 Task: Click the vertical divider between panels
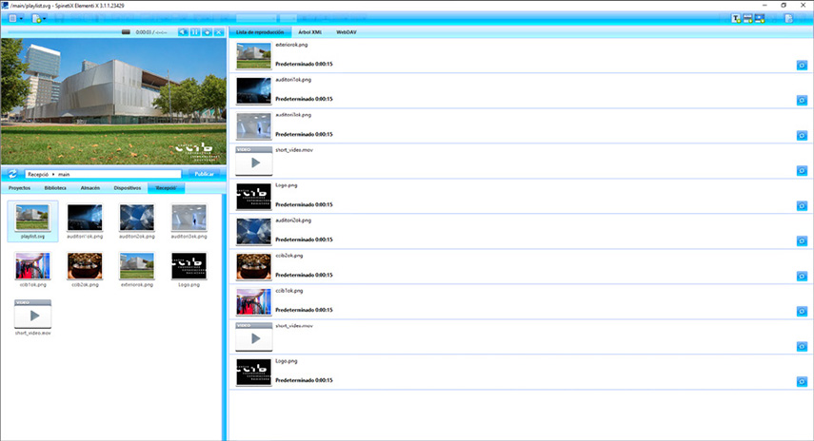[x=225, y=317]
